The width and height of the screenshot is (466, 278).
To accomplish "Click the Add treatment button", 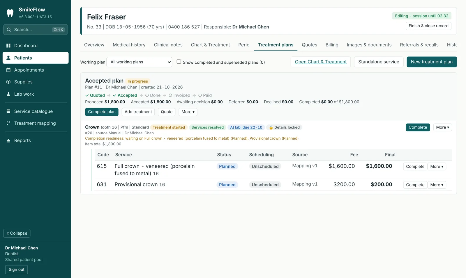I will 138,112.
